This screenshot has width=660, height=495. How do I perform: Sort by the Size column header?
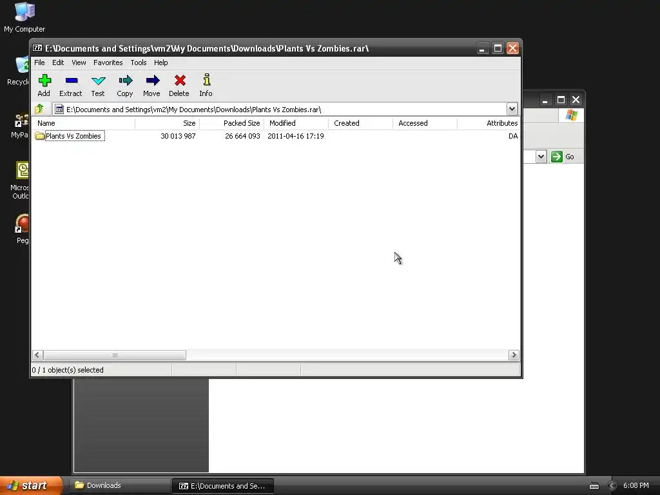(167, 123)
